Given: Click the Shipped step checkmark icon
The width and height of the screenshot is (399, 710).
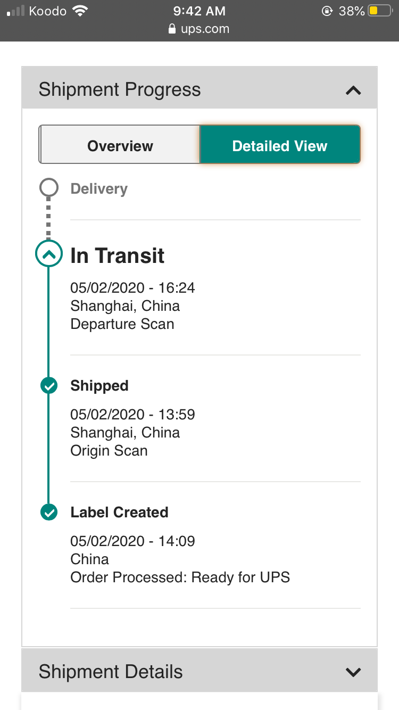Looking at the screenshot, I should [x=48, y=386].
